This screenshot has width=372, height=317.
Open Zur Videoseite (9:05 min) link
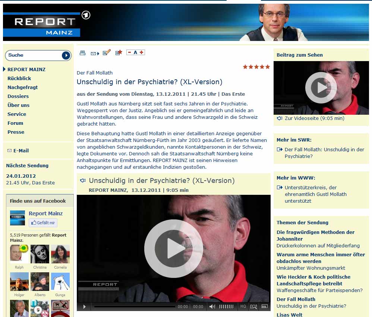[314, 118]
